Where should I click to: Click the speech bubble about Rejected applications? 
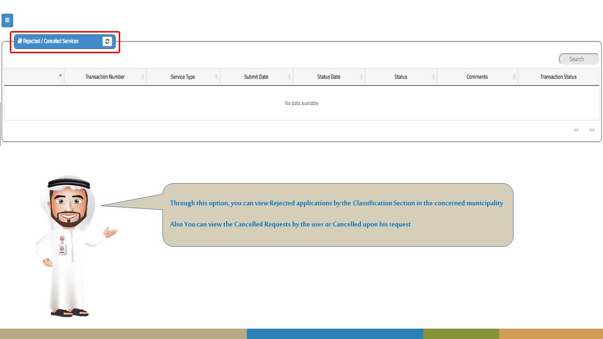click(x=337, y=215)
